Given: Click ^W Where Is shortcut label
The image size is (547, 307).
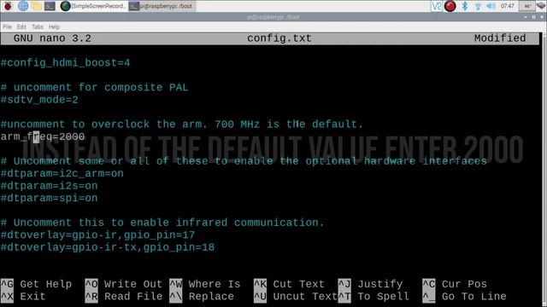Looking at the screenshot, I should pyautogui.click(x=205, y=284).
